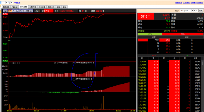This screenshot has width=204, height=112.
Task: Select the seventh tab next to 個股分析
Action: [x=59, y=7]
